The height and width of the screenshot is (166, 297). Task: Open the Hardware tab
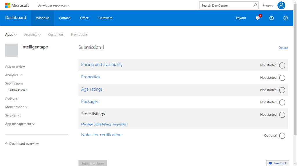(x=105, y=18)
